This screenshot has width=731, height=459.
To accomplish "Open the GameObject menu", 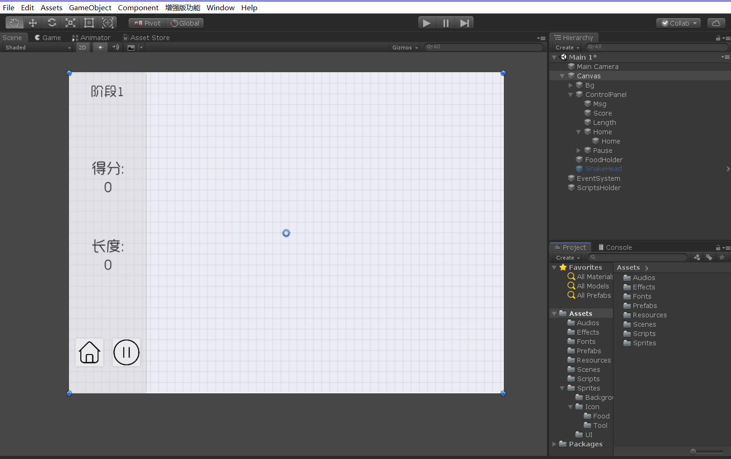I will (90, 7).
